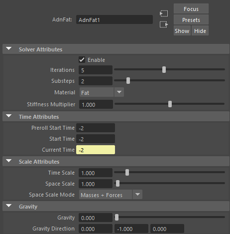Click the Gravity Direction X field
230x234 pixels.
pos(96,229)
